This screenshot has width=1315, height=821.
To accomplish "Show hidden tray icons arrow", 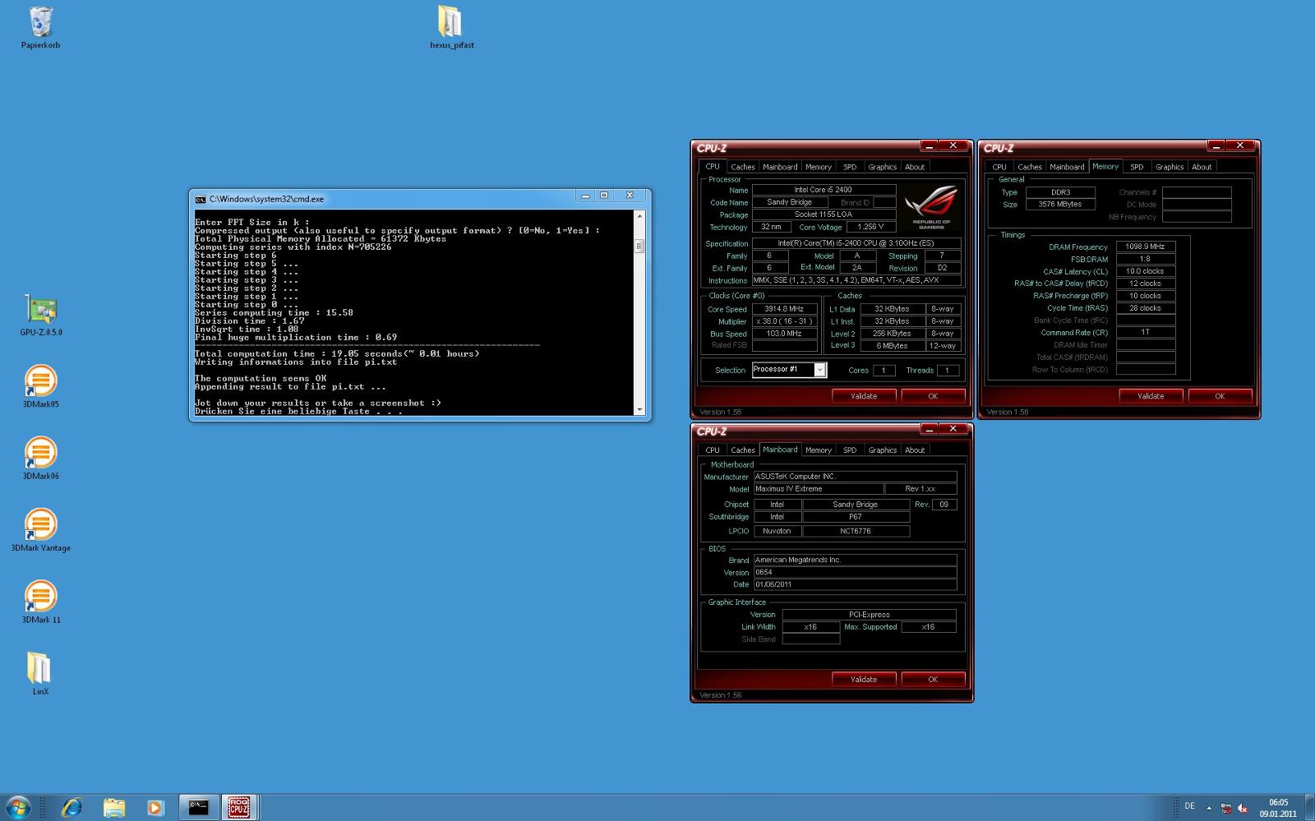I will tap(1209, 808).
